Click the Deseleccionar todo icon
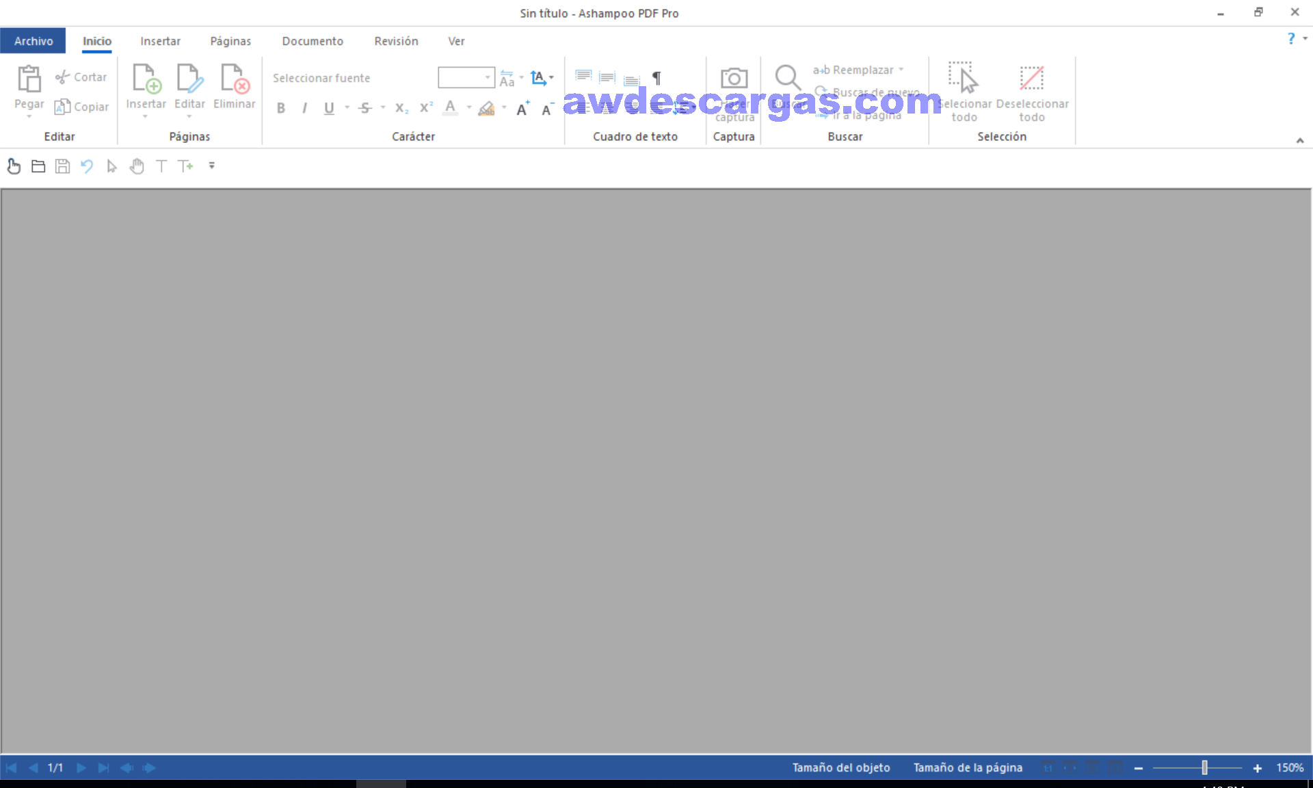This screenshot has width=1313, height=788. [1031, 78]
